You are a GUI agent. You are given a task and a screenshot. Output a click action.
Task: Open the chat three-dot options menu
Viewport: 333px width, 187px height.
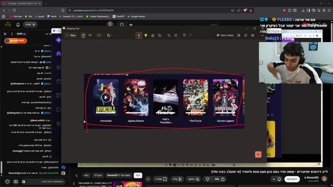(12, 34)
